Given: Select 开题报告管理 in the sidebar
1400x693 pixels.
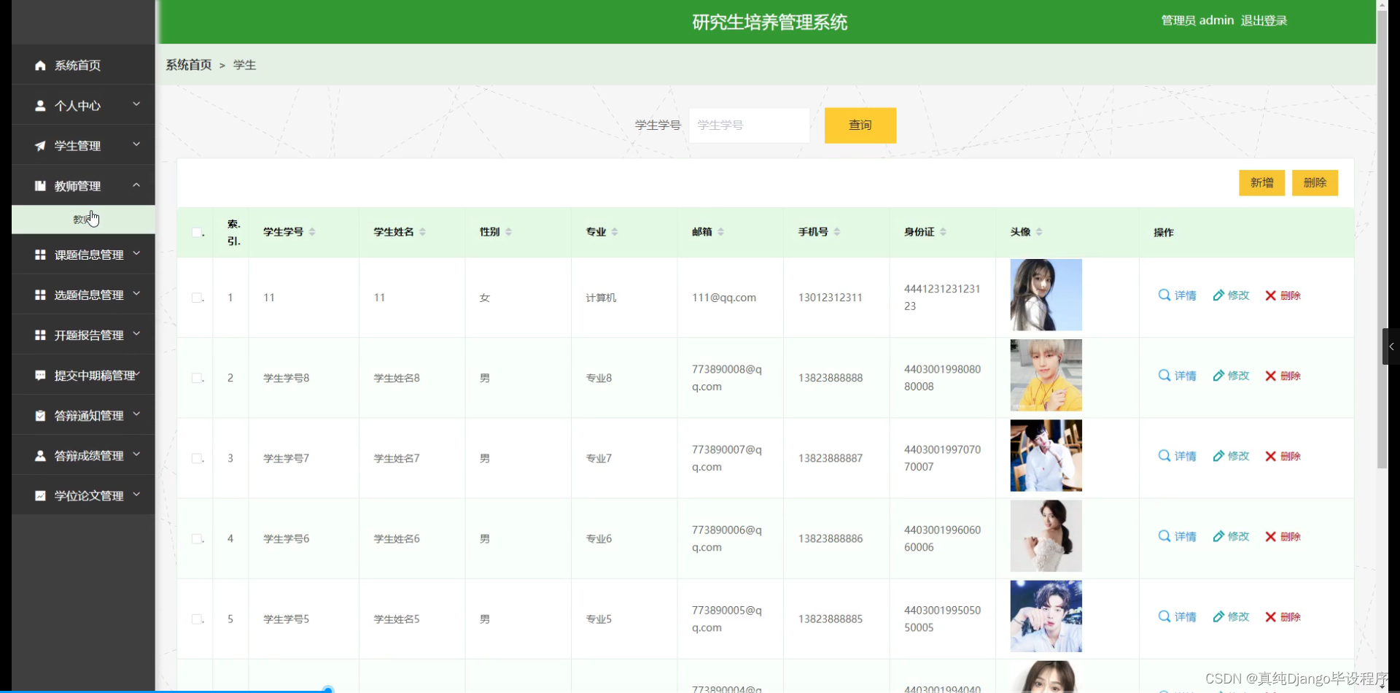Looking at the screenshot, I should point(87,334).
